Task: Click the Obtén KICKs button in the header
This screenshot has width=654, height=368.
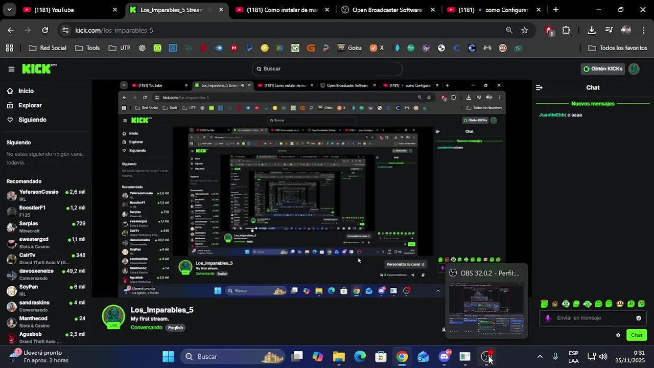Action: [x=603, y=69]
